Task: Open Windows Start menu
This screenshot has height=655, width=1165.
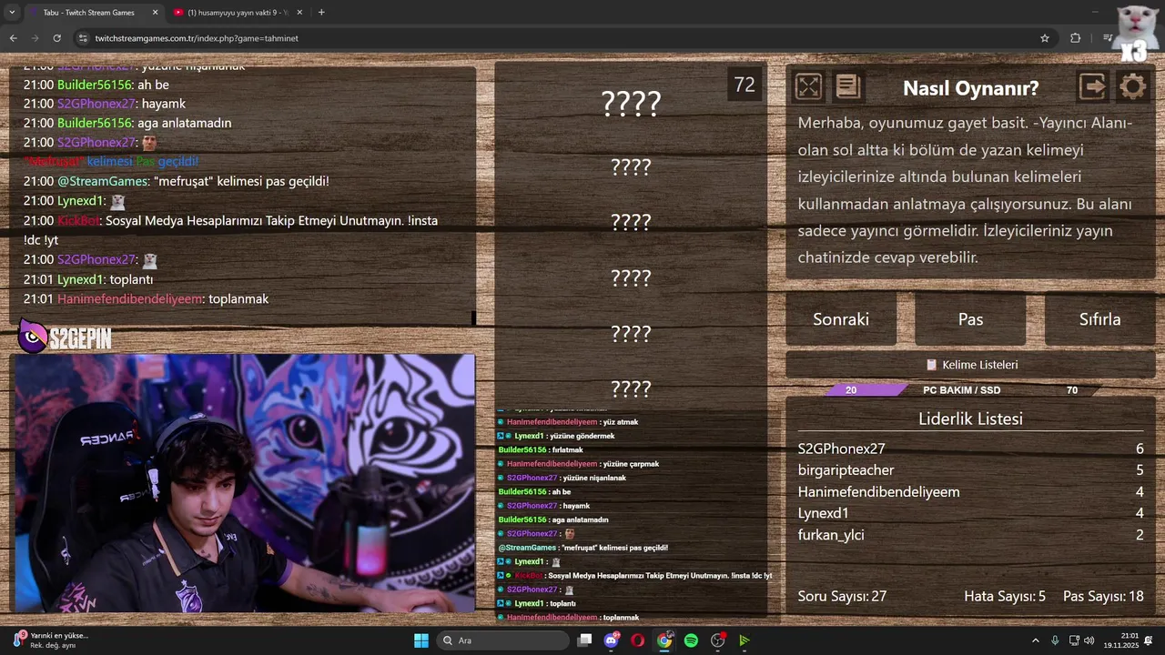Action: tap(420, 640)
